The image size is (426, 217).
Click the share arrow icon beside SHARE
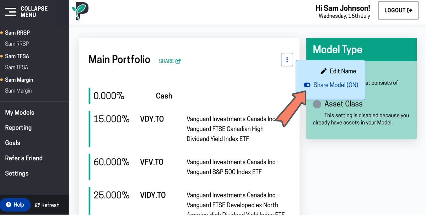point(178,61)
